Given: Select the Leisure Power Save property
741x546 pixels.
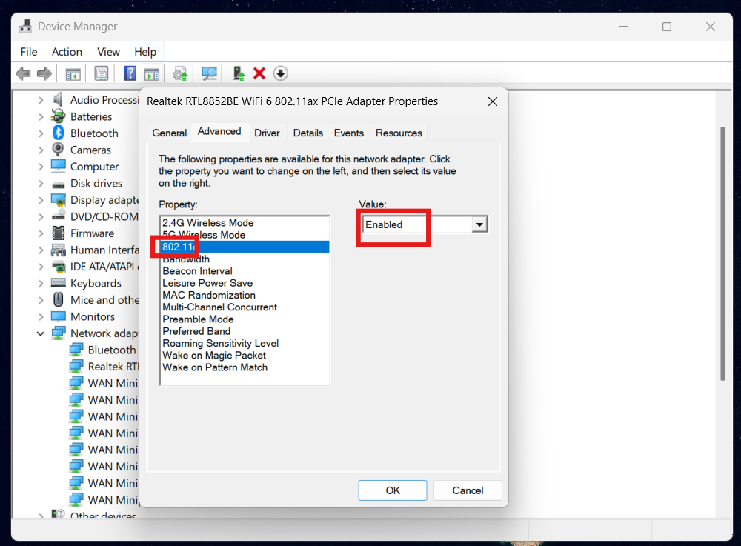Looking at the screenshot, I should point(245,283).
